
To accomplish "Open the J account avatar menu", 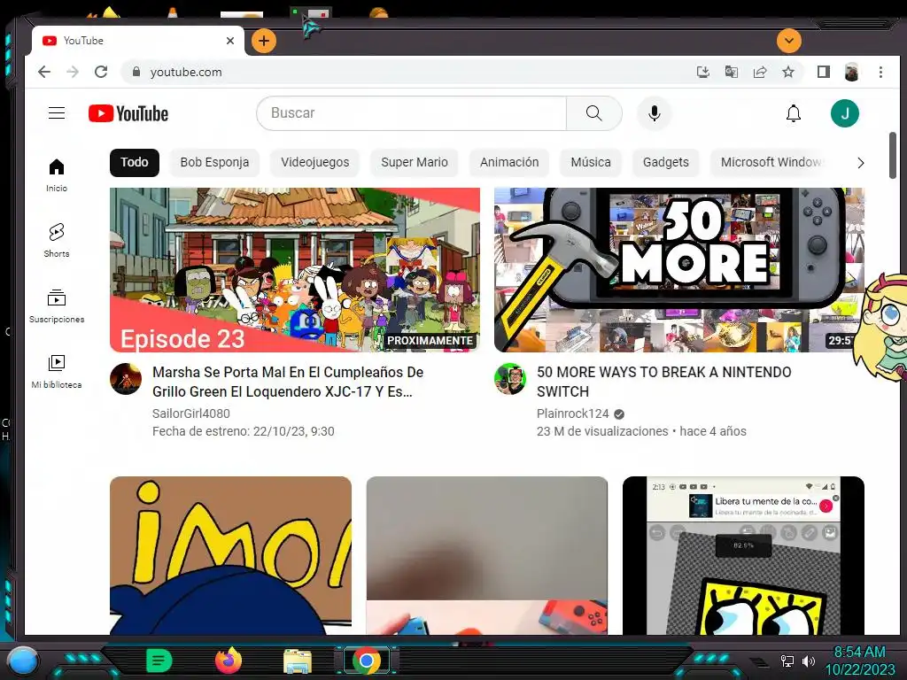I will click(x=844, y=113).
